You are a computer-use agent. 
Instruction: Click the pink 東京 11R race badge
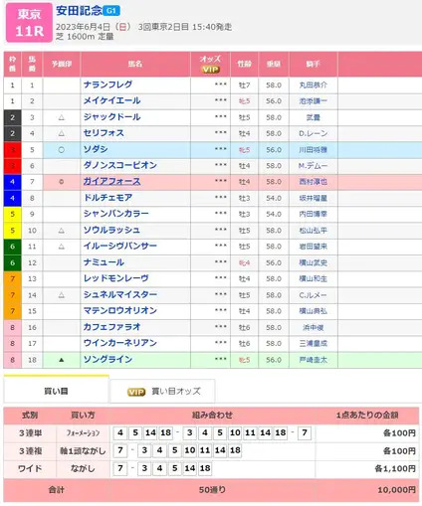[29, 23]
